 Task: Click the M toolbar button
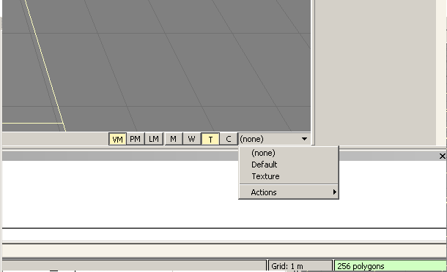tap(174, 139)
